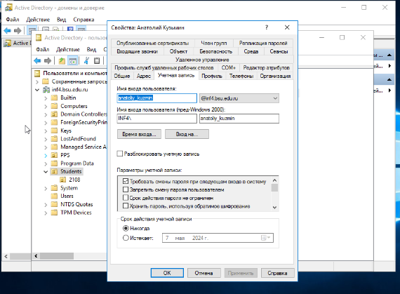
Task: Click the Справка button in dialog
Action: tap(278, 273)
